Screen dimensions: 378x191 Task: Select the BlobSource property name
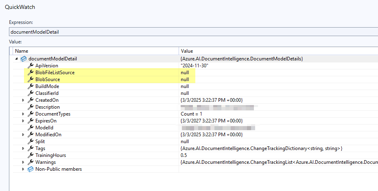click(x=48, y=79)
